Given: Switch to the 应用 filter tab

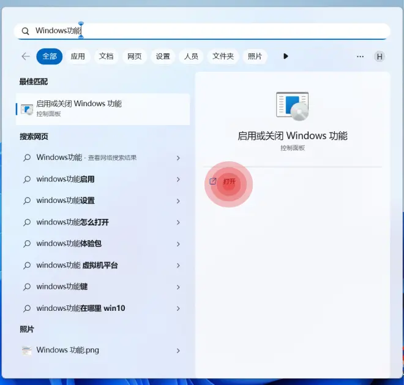Looking at the screenshot, I should 78,56.
